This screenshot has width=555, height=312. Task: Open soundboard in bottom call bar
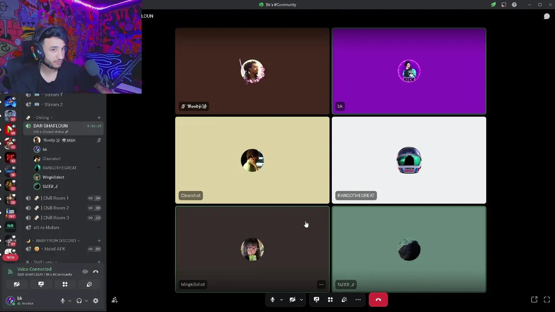(x=344, y=299)
